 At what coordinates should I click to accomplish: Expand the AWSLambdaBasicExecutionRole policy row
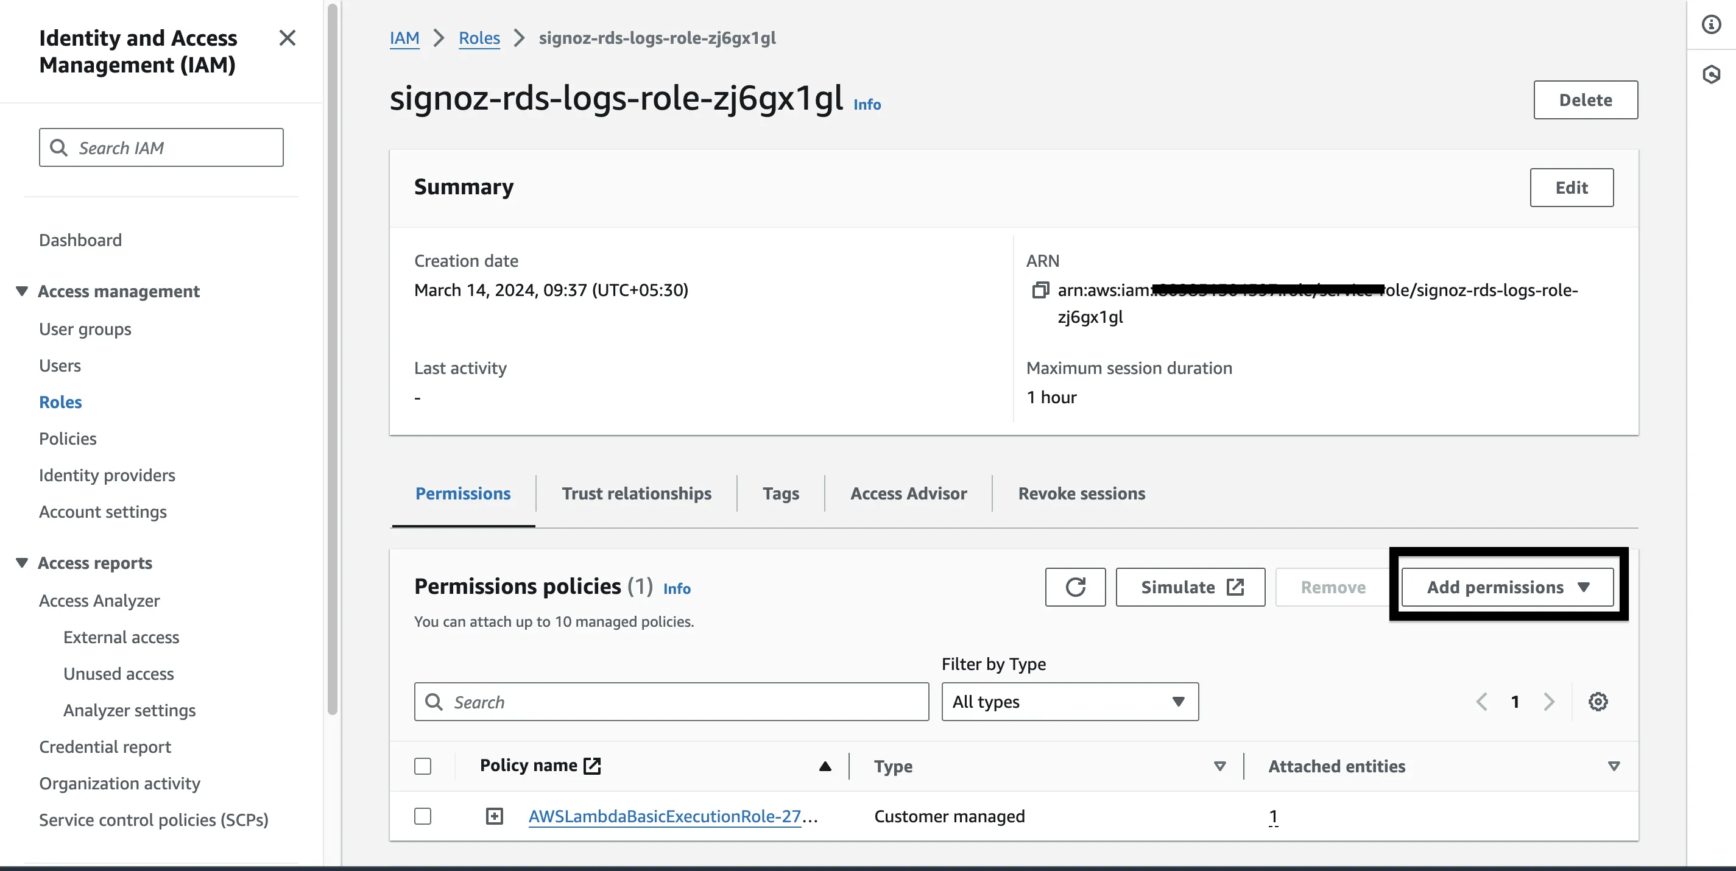[x=494, y=816]
